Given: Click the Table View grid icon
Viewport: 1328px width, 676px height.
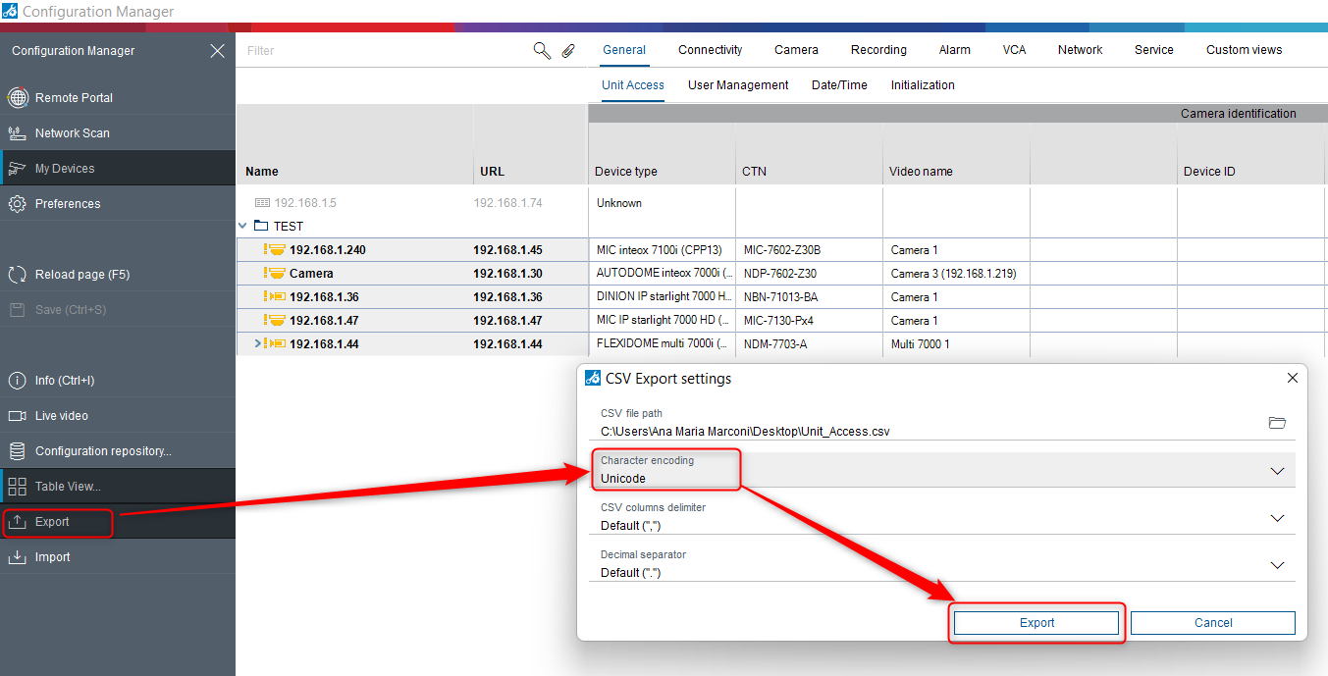Looking at the screenshot, I should coord(17,487).
